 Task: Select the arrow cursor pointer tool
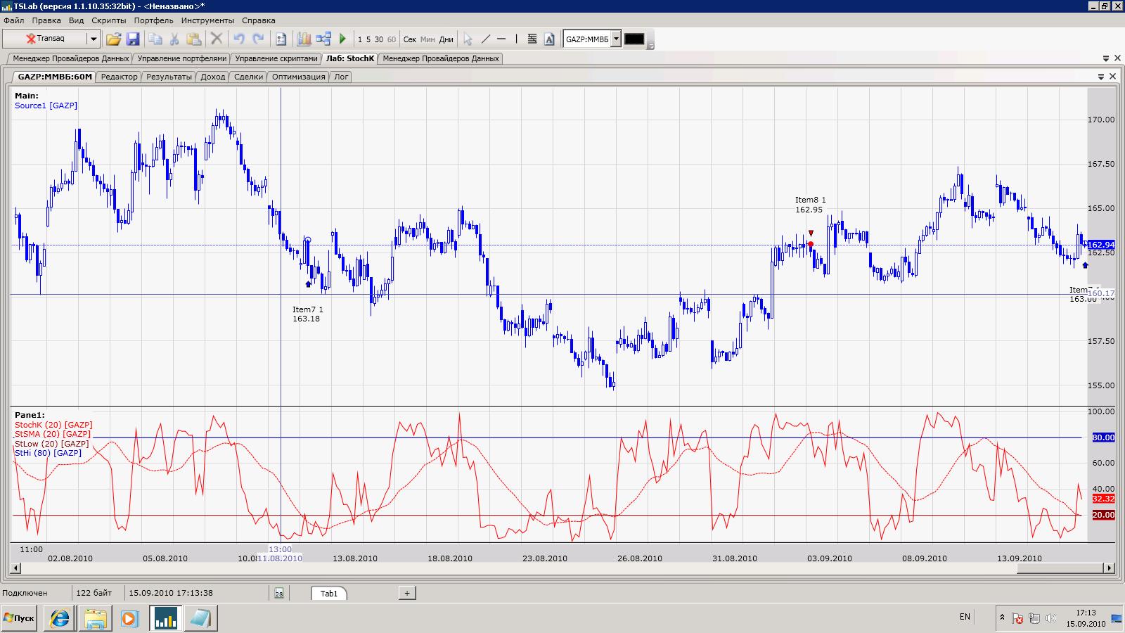(x=468, y=39)
